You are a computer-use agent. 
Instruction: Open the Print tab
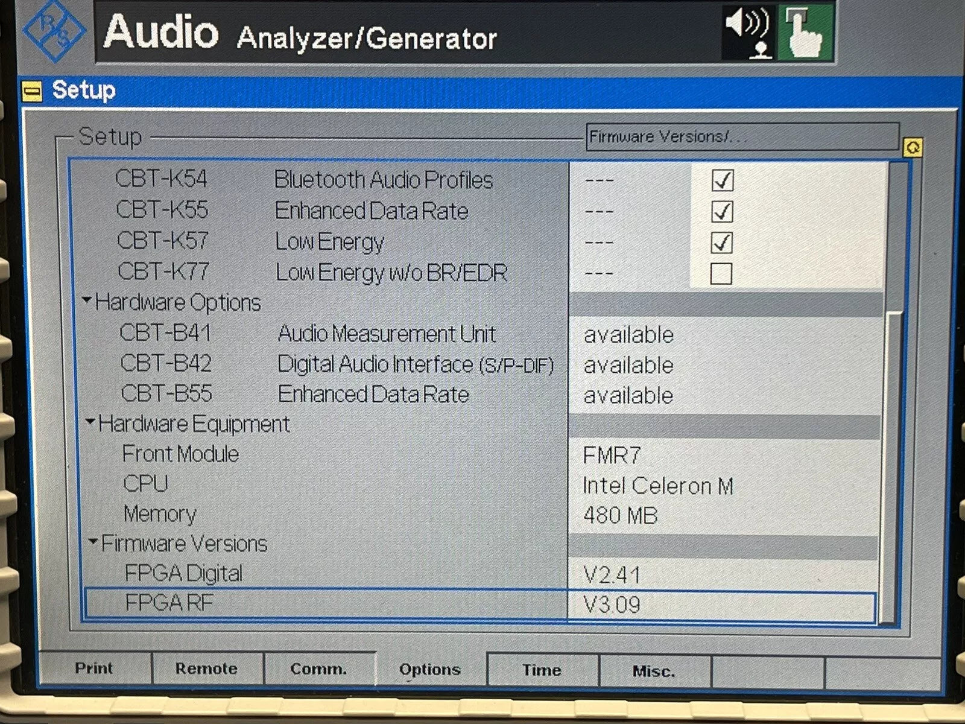95,668
